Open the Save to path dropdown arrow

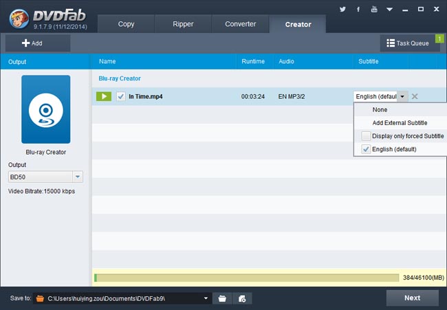[x=206, y=298]
